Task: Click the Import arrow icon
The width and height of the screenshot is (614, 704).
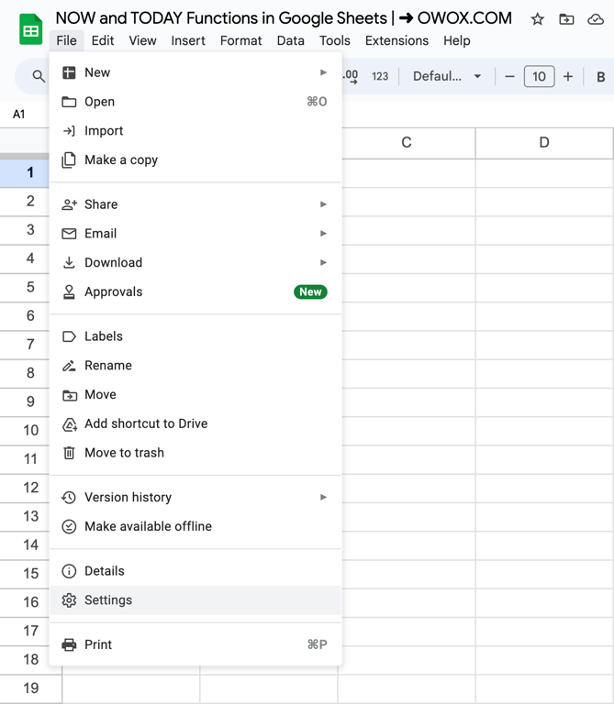Action: 69,131
